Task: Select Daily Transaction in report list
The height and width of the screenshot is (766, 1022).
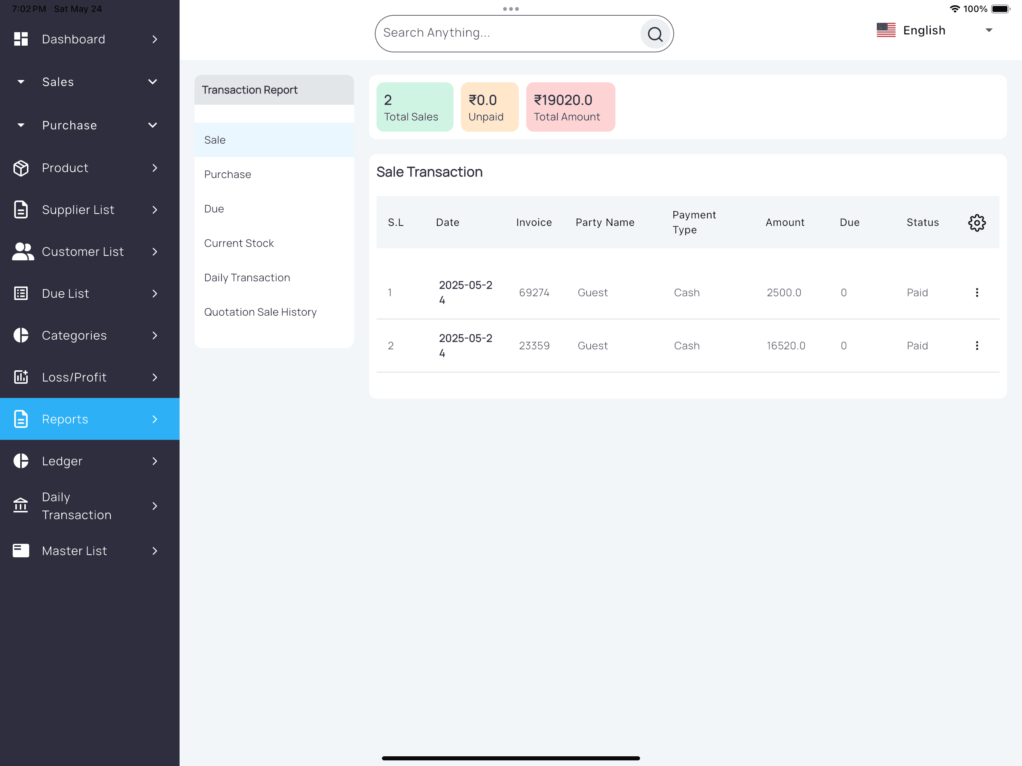Action: pos(274,278)
